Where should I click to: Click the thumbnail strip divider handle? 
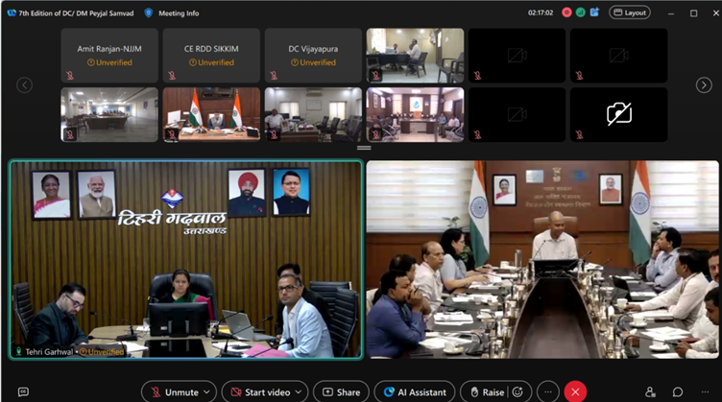tap(364, 148)
